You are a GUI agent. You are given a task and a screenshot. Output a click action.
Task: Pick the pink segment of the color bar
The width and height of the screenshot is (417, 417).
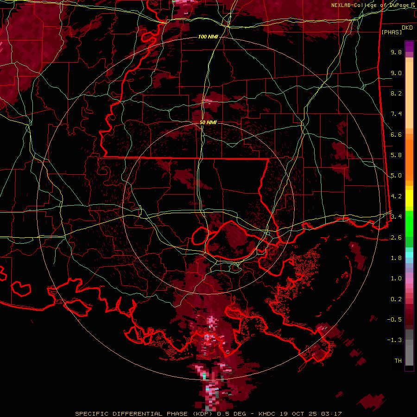pos(409,281)
